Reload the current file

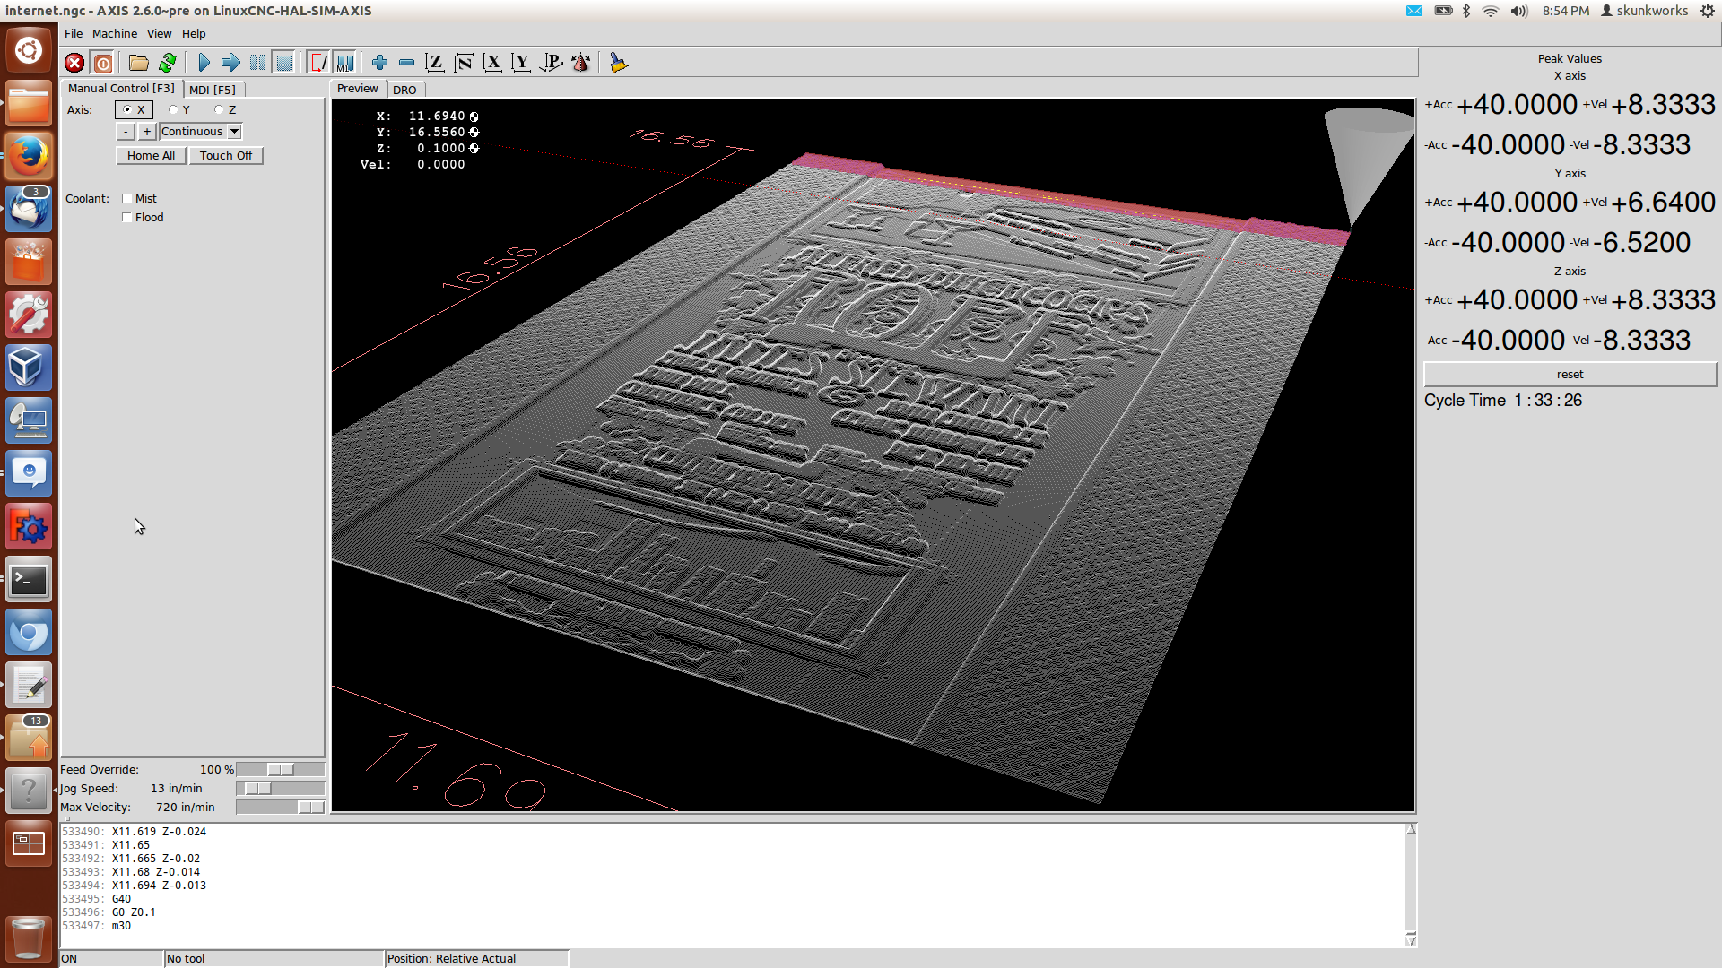click(167, 63)
